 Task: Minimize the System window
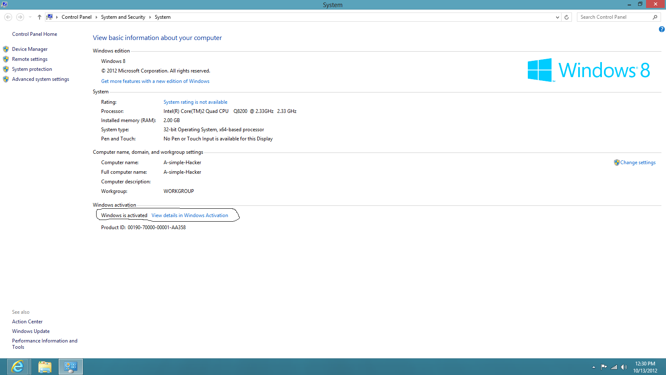coord(629,4)
